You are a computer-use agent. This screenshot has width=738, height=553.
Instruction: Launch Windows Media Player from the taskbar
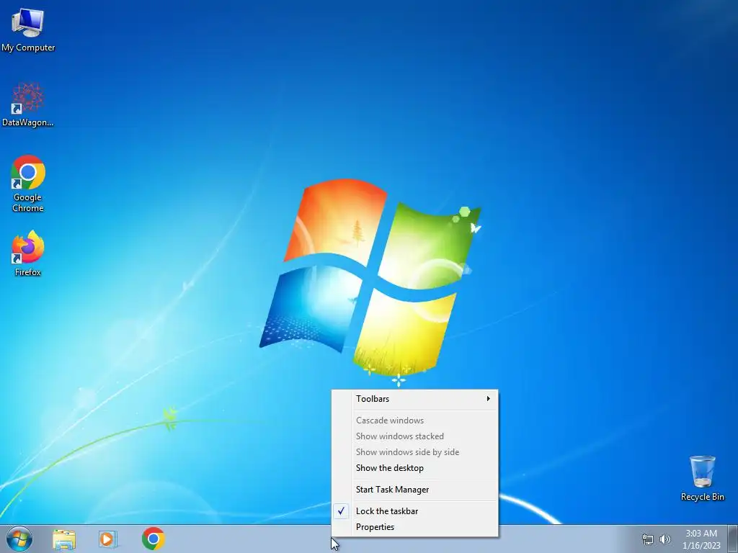pyautogui.click(x=107, y=539)
